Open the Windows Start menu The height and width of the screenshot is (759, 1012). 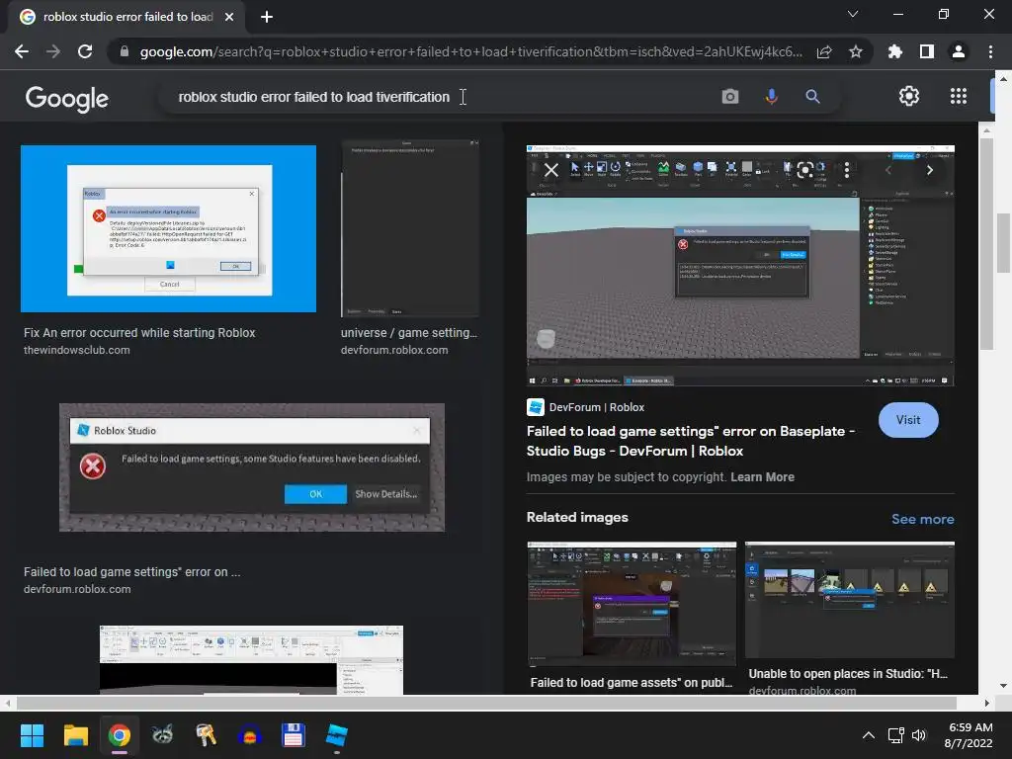coord(32,735)
